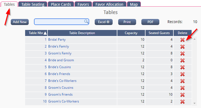Image resolution: width=201 pixels, height=108 pixels.
Task: Click the scrollbar down arrow
Action: pos(194,103)
